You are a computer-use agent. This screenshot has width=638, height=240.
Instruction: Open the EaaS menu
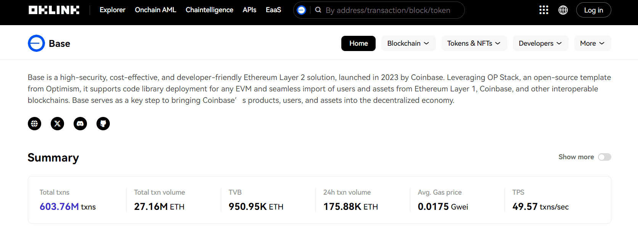tap(273, 10)
